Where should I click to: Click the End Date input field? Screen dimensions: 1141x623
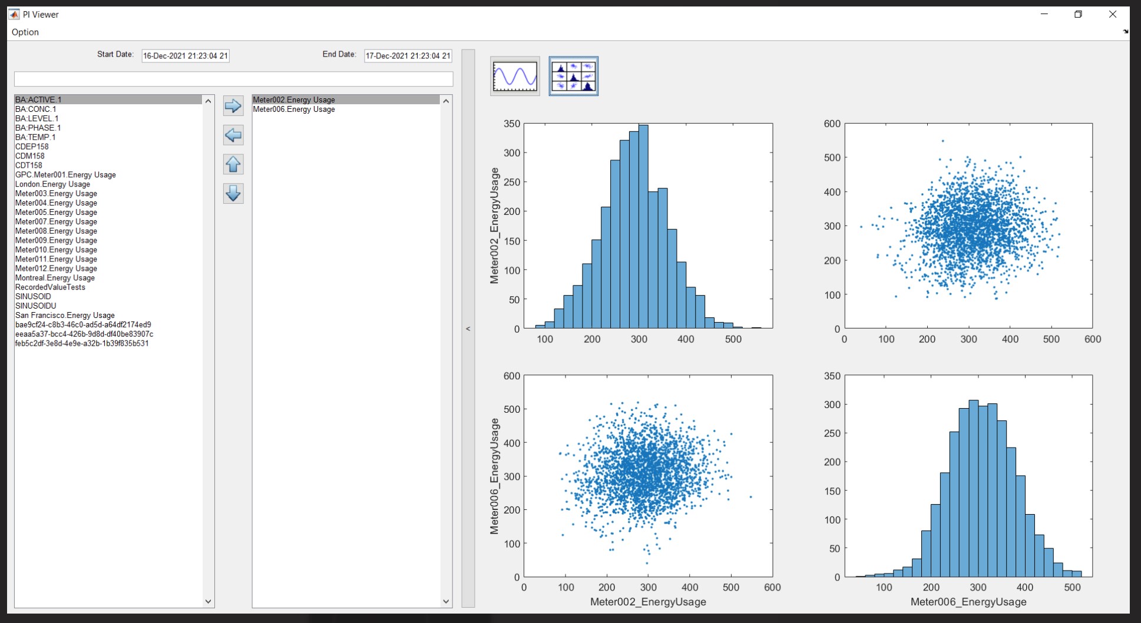point(407,55)
